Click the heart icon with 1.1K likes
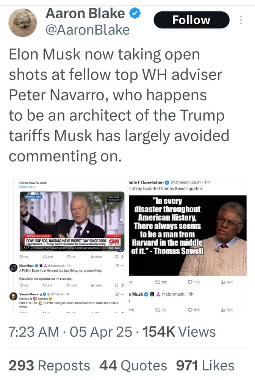 coord(190,282)
